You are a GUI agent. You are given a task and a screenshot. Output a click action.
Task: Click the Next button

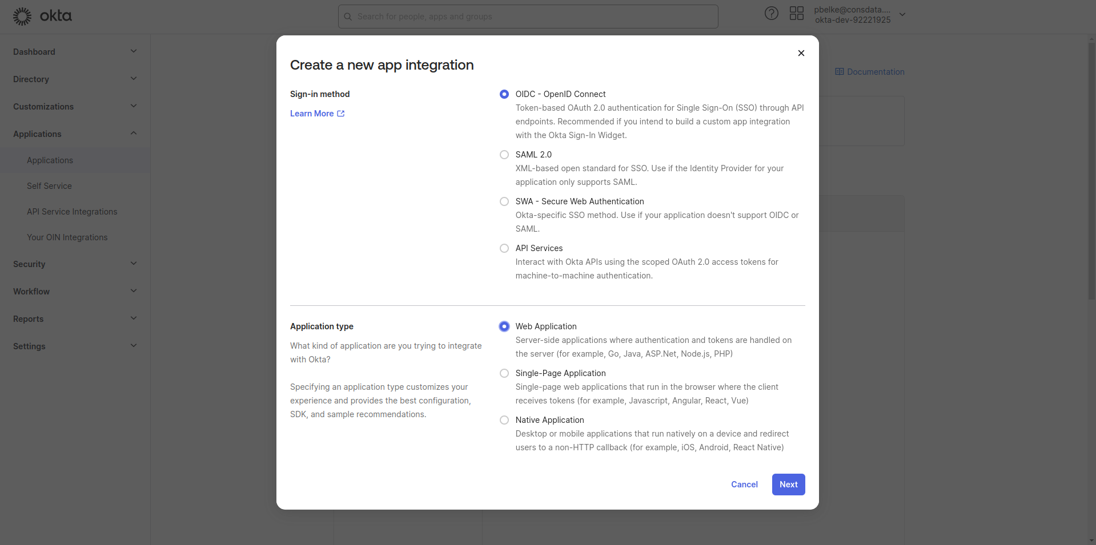pyautogui.click(x=789, y=485)
